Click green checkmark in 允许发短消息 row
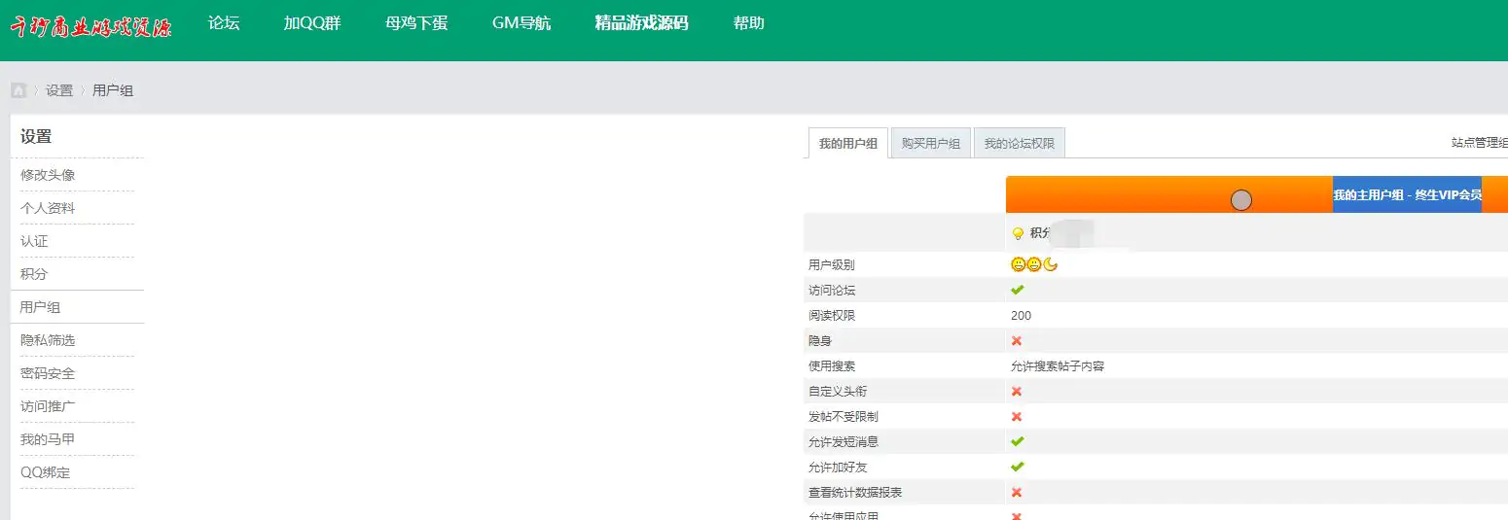The height and width of the screenshot is (520, 1508). pos(1018,441)
